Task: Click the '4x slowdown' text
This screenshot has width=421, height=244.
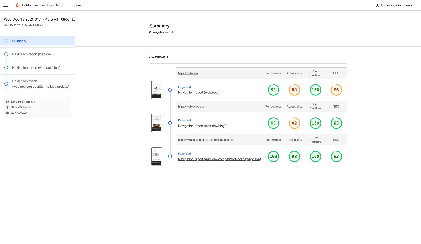Action: pos(19,113)
